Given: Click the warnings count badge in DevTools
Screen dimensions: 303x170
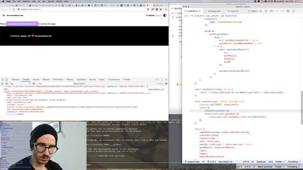Looking at the screenshot, I should (157, 80).
